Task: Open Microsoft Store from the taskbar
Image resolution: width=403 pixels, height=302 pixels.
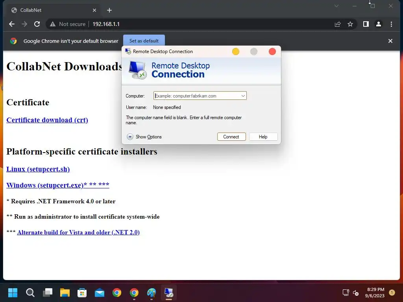Action: pos(82,293)
